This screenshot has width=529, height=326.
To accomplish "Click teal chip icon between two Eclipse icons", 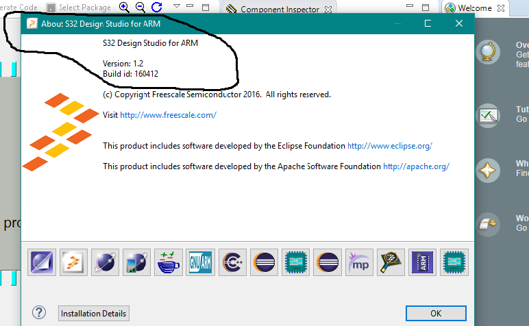I will [296, 262].
